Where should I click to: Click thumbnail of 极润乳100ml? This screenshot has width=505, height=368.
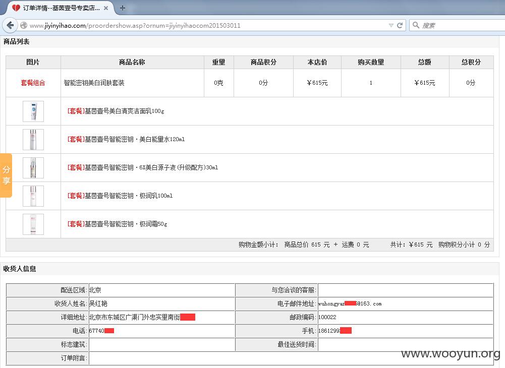click(33, 196)
